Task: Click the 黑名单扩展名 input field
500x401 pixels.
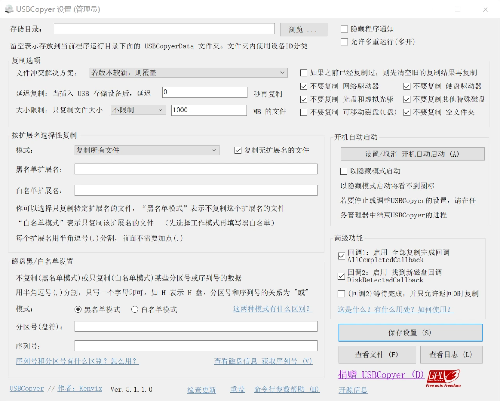Action: pyautogui.click(x=196, y=169)
